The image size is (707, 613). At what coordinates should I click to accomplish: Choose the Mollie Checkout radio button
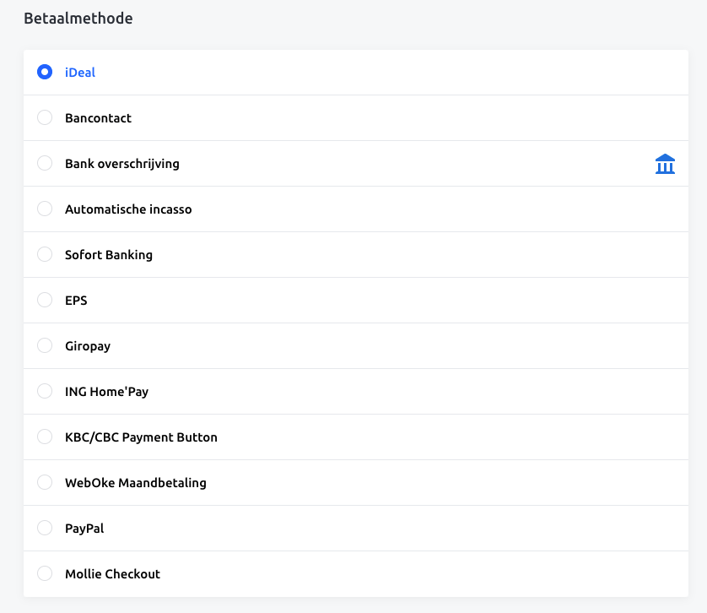click(x=45, y=574)
